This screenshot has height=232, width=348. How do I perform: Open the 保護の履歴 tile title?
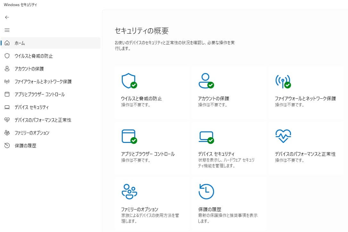pyautogui.click(x=210, y=209)
